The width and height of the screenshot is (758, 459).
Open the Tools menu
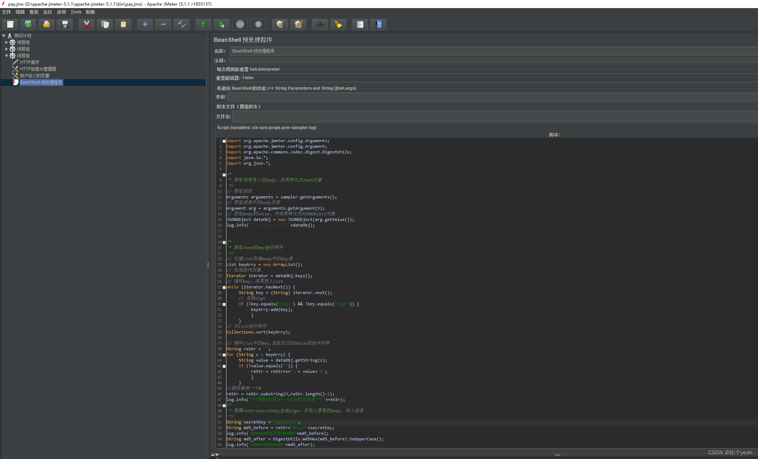tap(76, 12)
